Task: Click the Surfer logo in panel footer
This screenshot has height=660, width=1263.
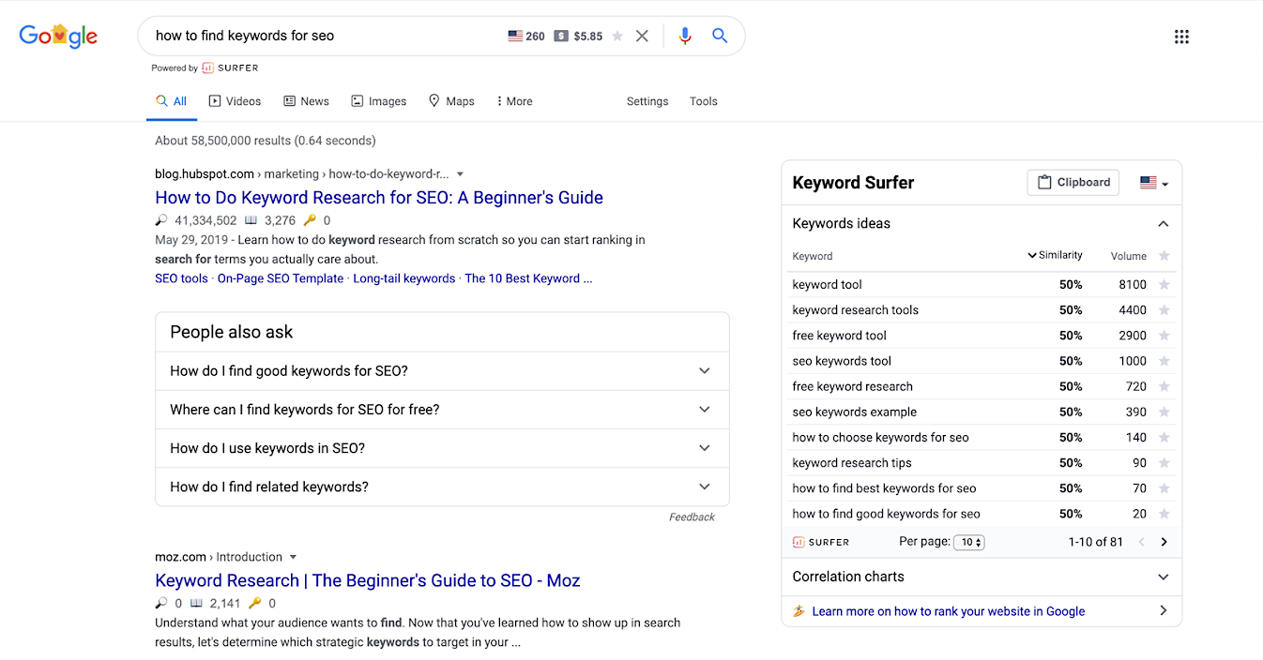Action: pyautogui.click(x=821, y=542)
